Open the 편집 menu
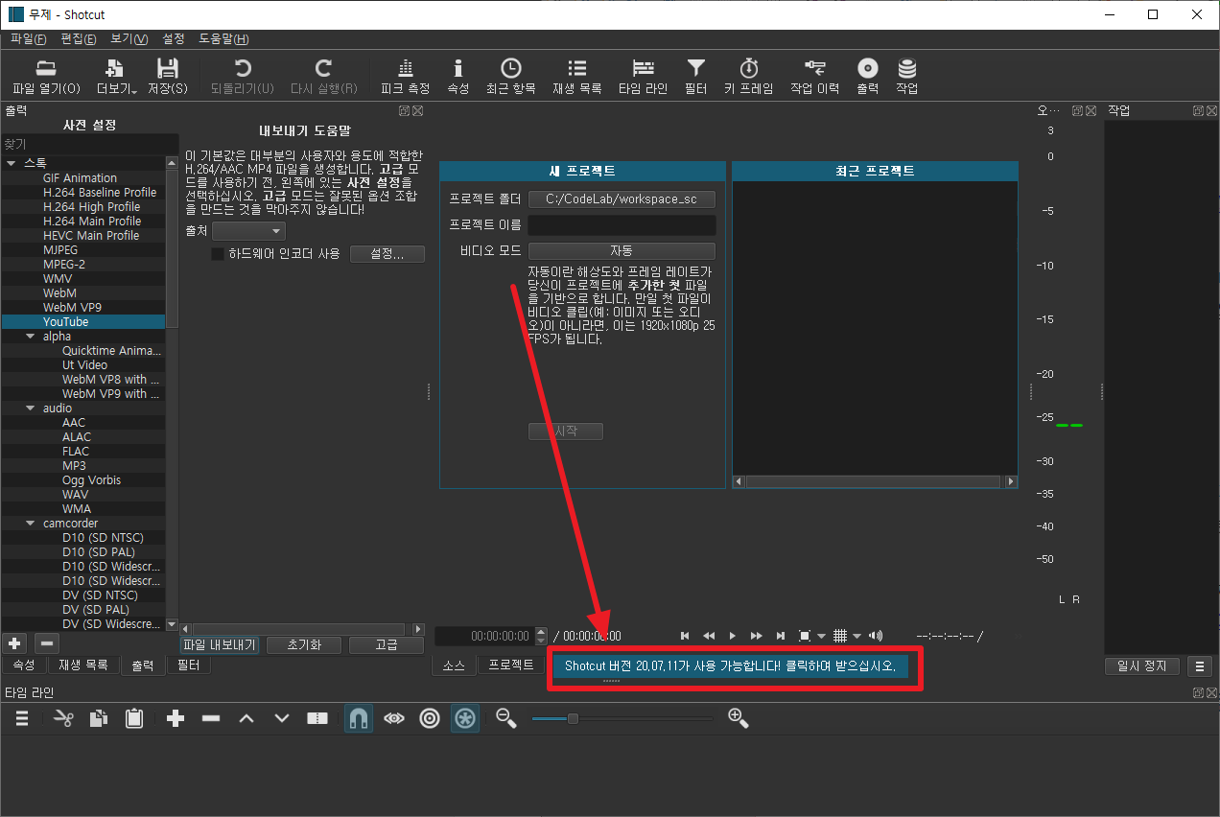Viewport: 1220px width, 817px height. 78,39
